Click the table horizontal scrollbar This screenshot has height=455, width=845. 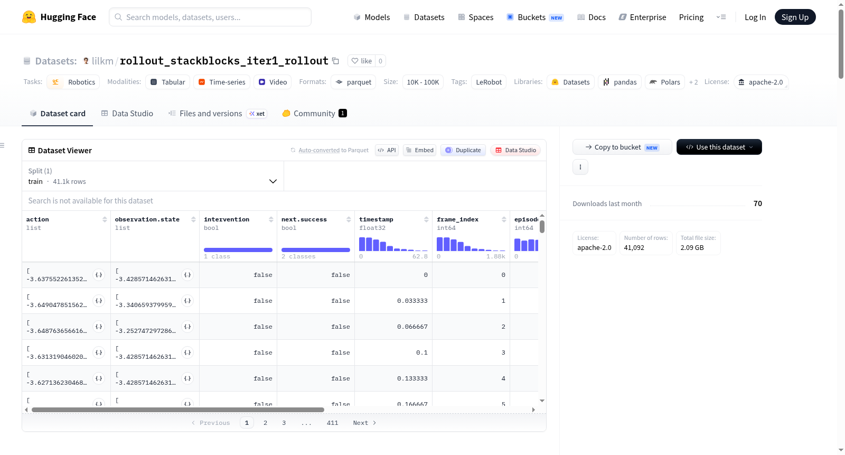pos(178,410)
